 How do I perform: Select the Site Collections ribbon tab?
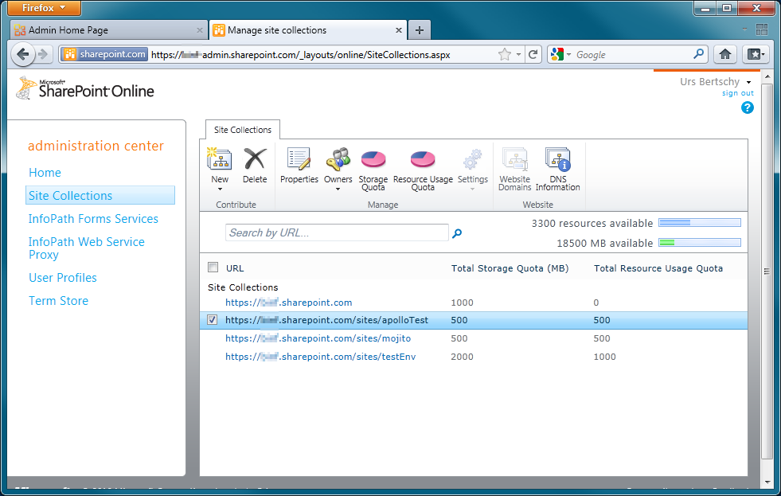[x=243, y=130]
